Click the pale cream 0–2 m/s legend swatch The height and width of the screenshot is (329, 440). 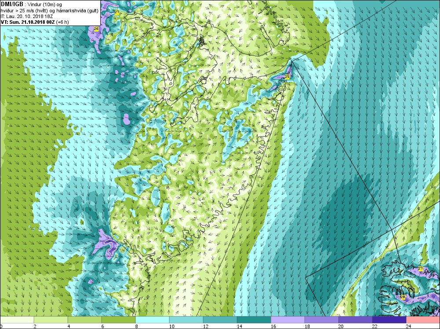click(x=17, y=320)
